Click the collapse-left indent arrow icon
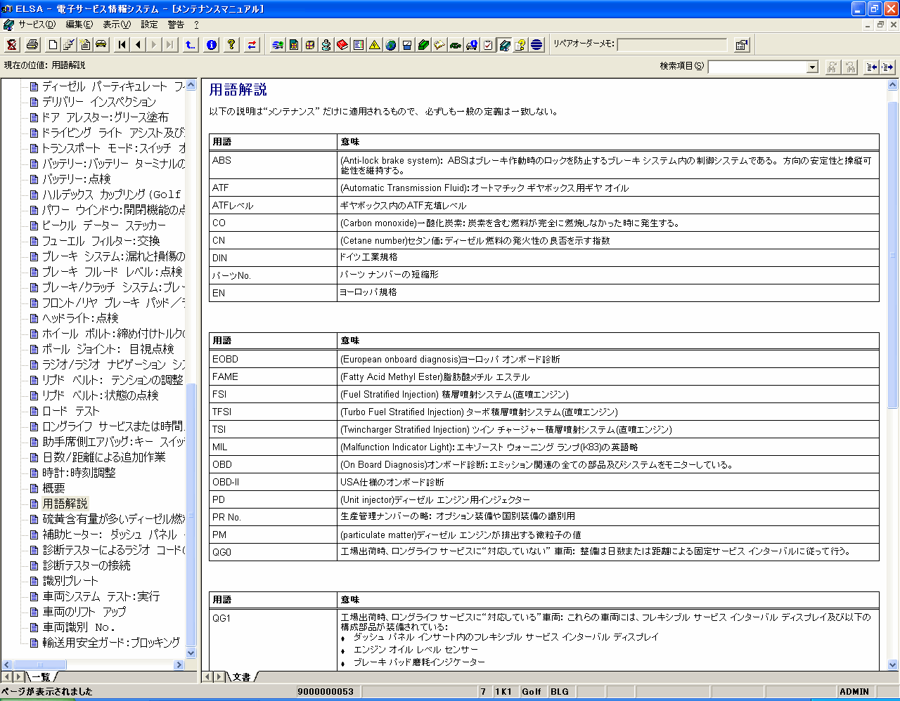 [x=872, y=67]
